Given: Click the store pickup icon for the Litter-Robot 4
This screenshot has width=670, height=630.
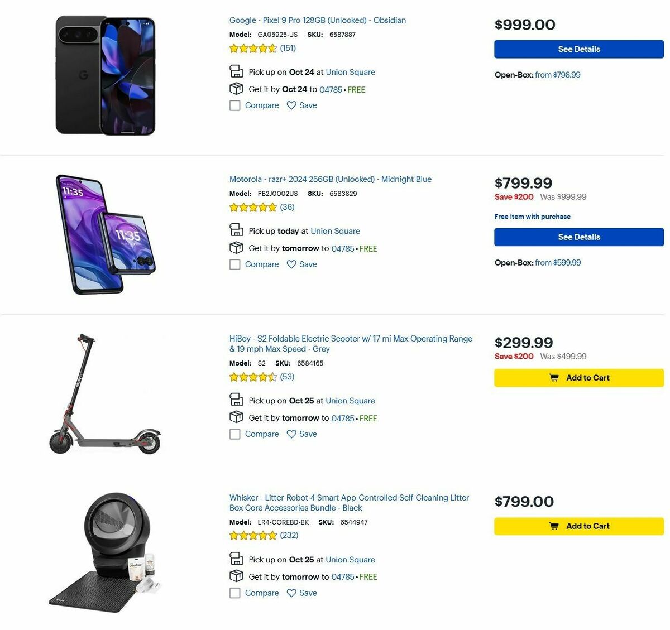Looking at the screenshot, I should (x=236, y=558).
